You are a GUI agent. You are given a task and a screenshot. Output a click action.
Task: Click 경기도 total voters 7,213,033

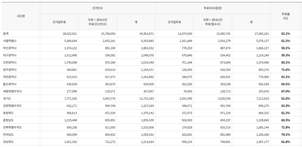click(262, 98)
